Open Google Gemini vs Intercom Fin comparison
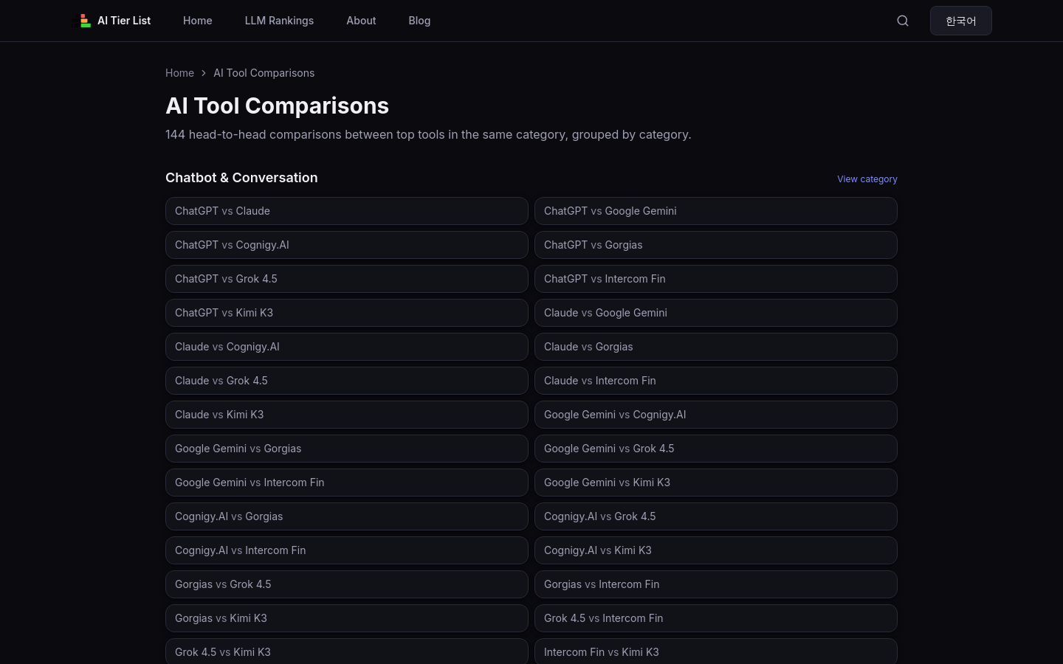1063x664 pixels. click(x=347, y=483)
